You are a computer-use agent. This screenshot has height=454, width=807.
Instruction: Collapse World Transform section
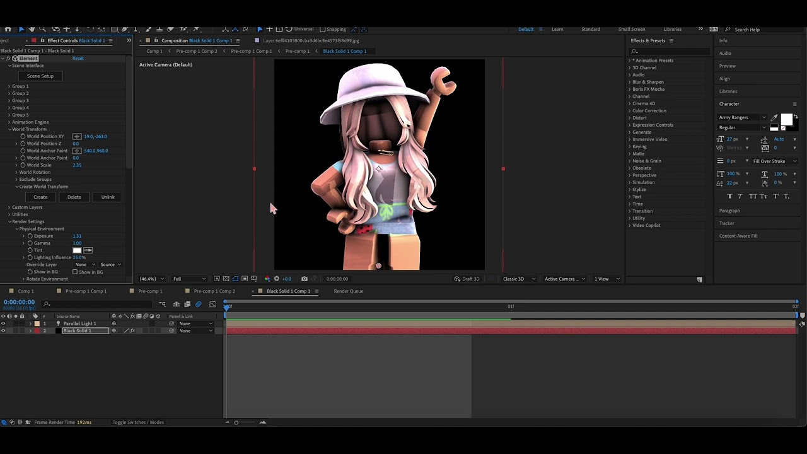pos(9,129)
